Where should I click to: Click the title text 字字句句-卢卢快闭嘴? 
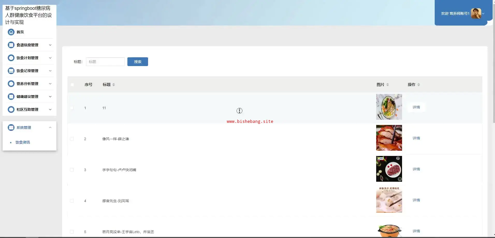coord(119,170)
